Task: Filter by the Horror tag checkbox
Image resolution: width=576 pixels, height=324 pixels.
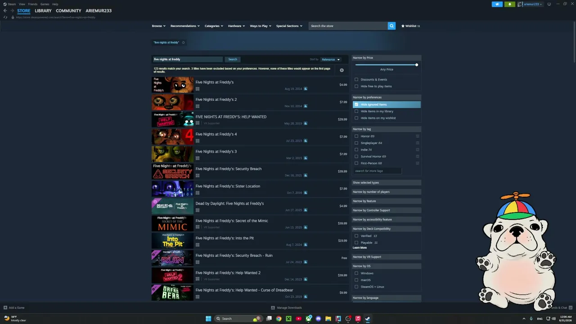Action: point(356,136)
